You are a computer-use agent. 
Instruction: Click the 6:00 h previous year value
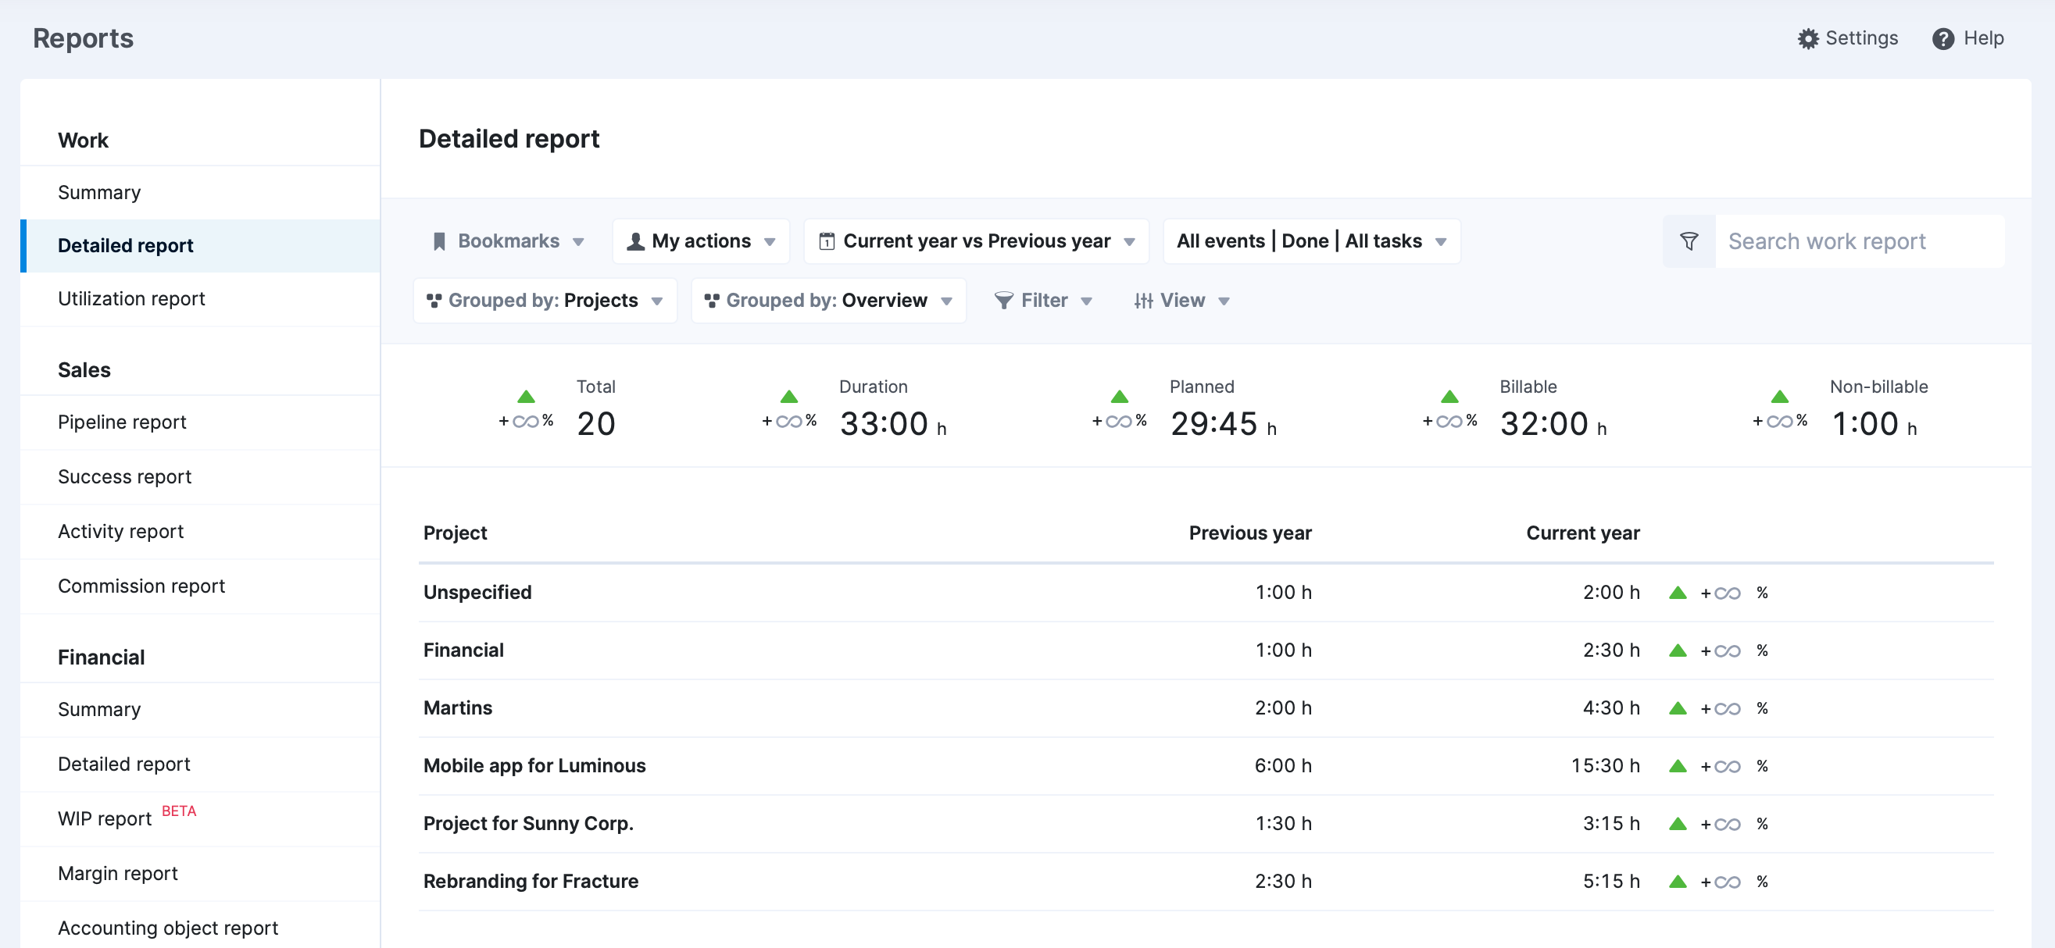click(1283, 766)
